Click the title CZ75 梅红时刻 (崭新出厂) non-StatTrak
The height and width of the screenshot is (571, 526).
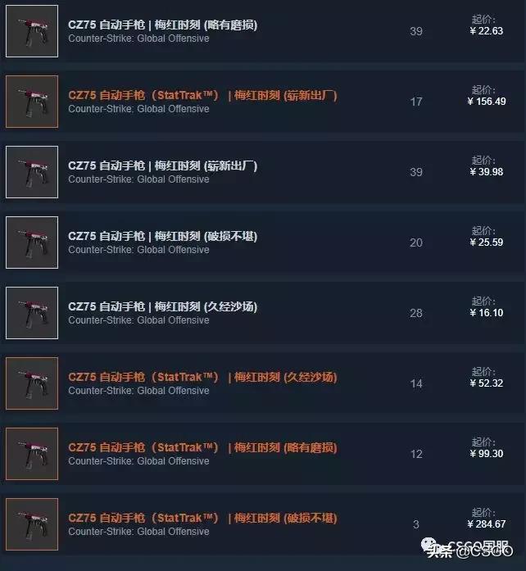point(163,165)
